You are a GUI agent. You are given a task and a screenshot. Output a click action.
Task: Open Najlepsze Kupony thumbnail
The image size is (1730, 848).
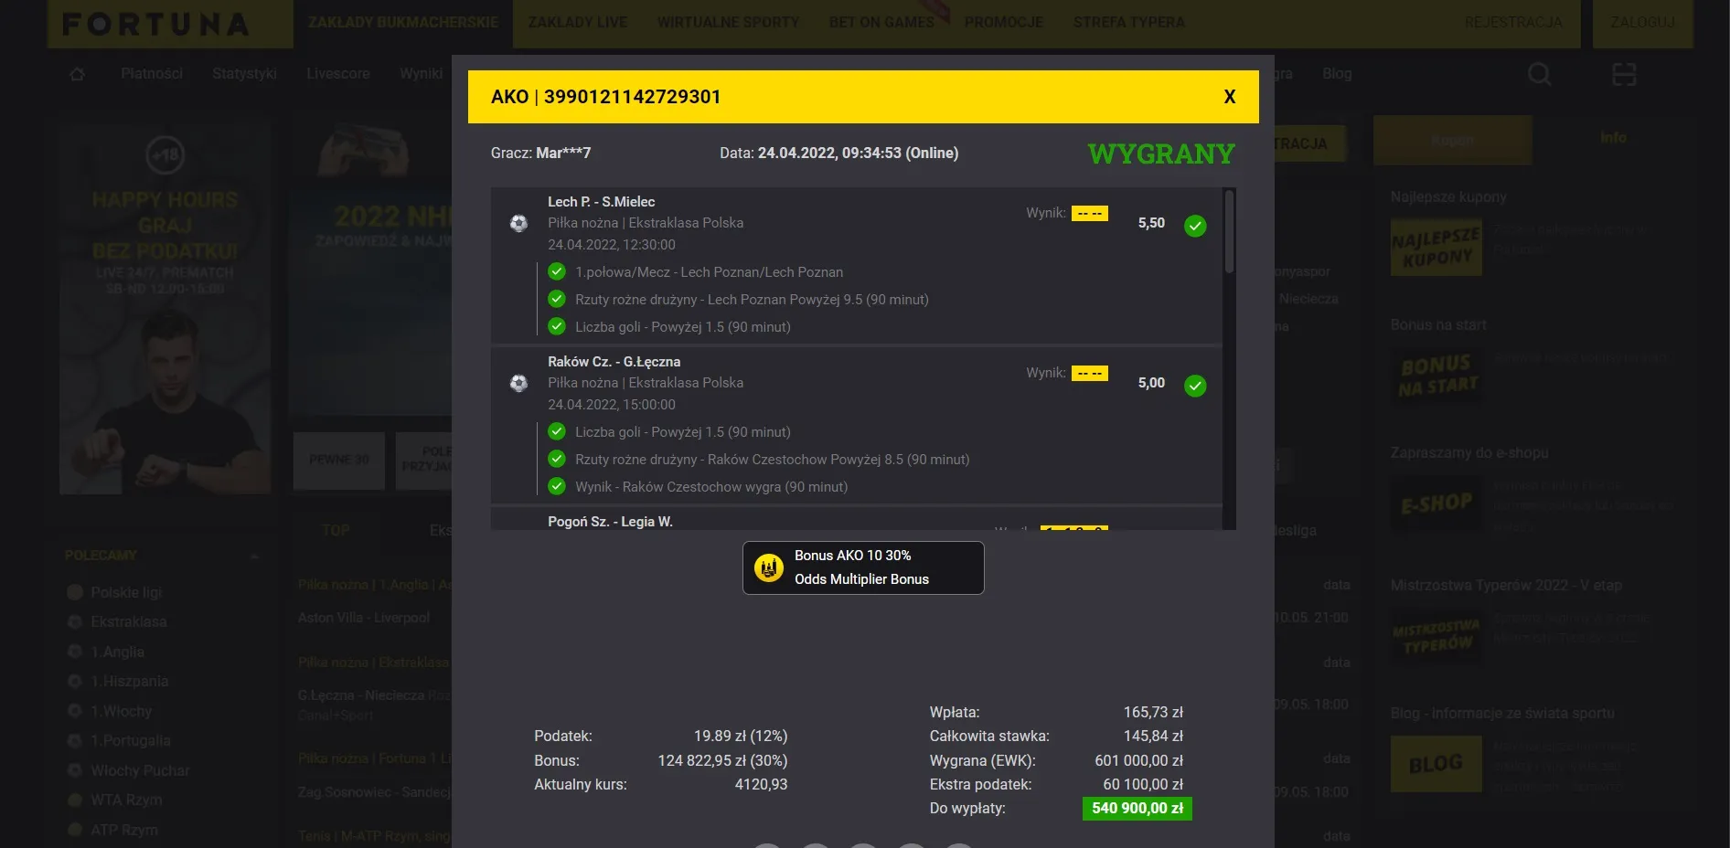tap(1436, 248)
